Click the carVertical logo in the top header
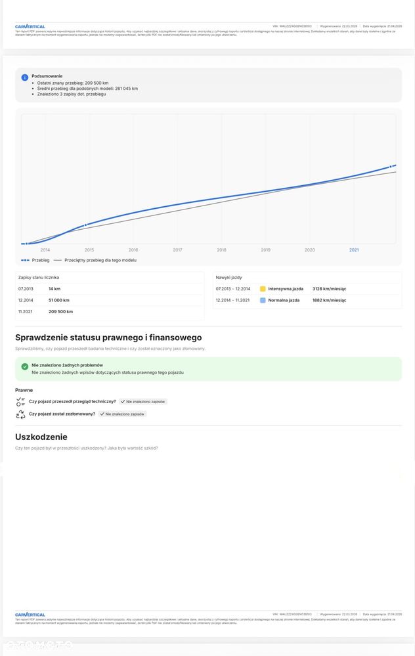Viewport: 415px width, 656px height. (30, 27)
